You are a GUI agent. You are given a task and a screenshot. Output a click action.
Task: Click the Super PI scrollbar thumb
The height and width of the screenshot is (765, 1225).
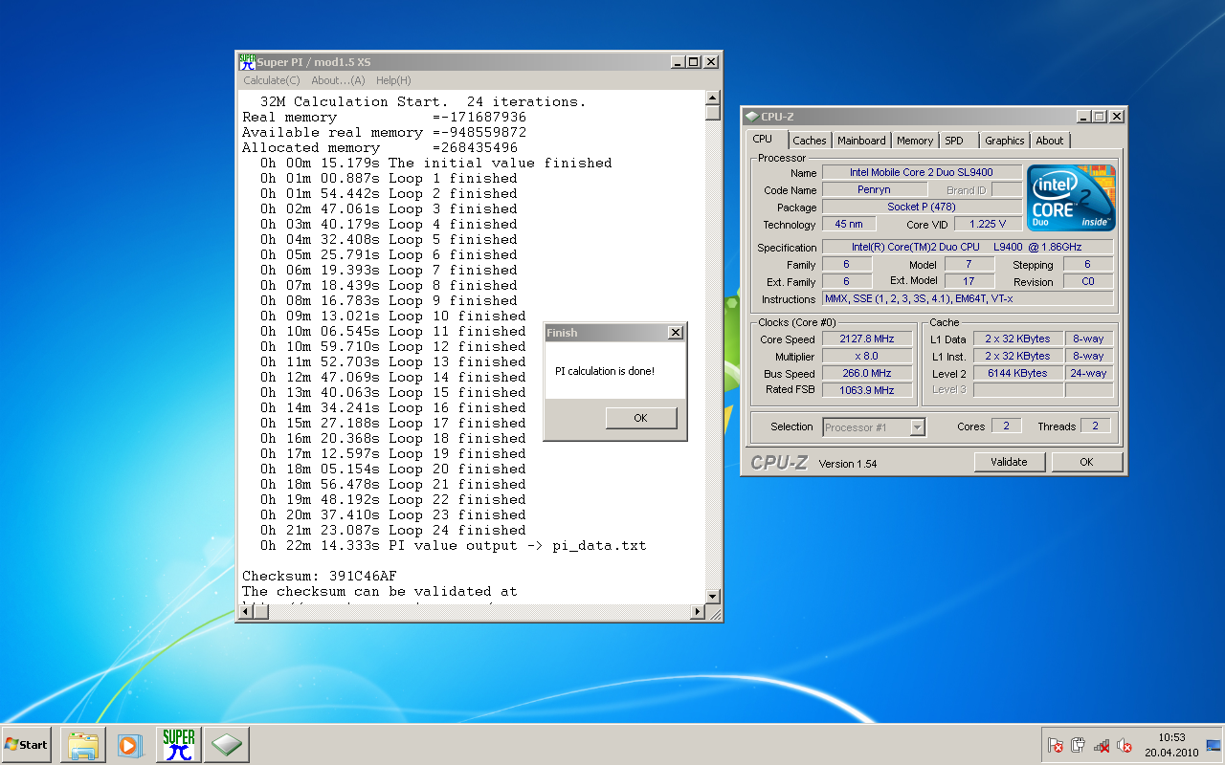click(x=712, y=112)
